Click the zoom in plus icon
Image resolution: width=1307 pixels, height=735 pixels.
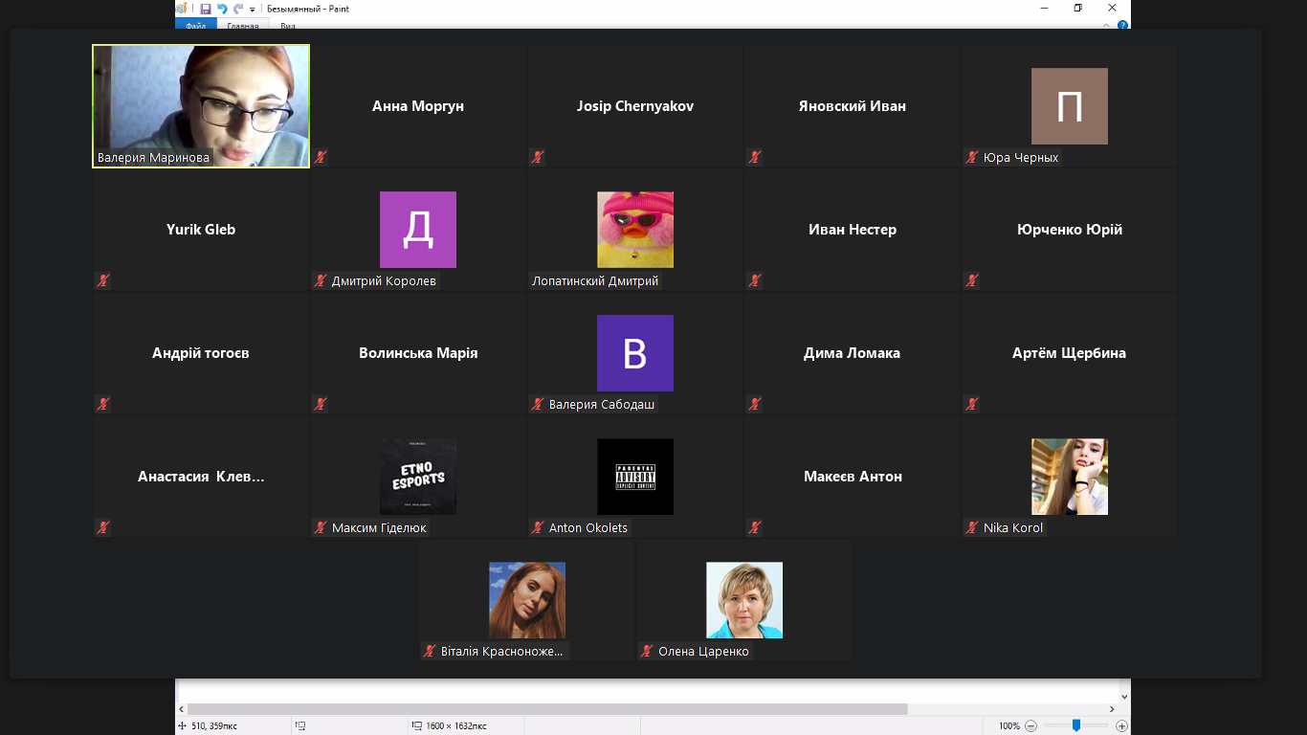[1122, 726]
